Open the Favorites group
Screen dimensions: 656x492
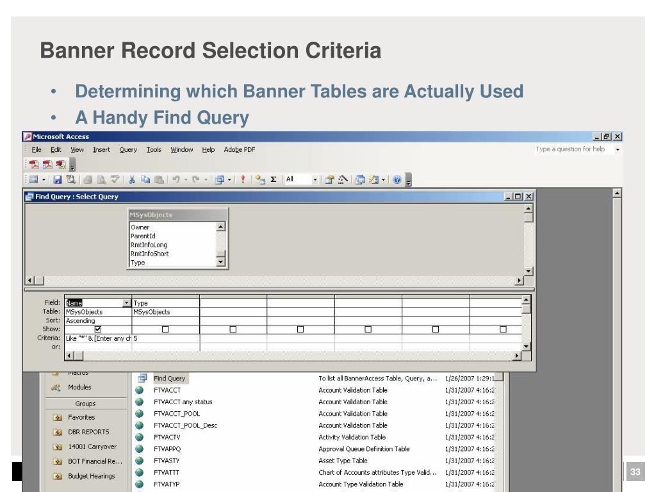click(x=81, y=418)
